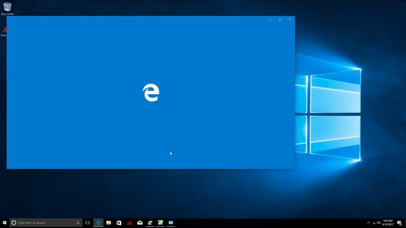Open the blue app pinned at taskbar end
406x228 pixels.
[x=171, y=223]
